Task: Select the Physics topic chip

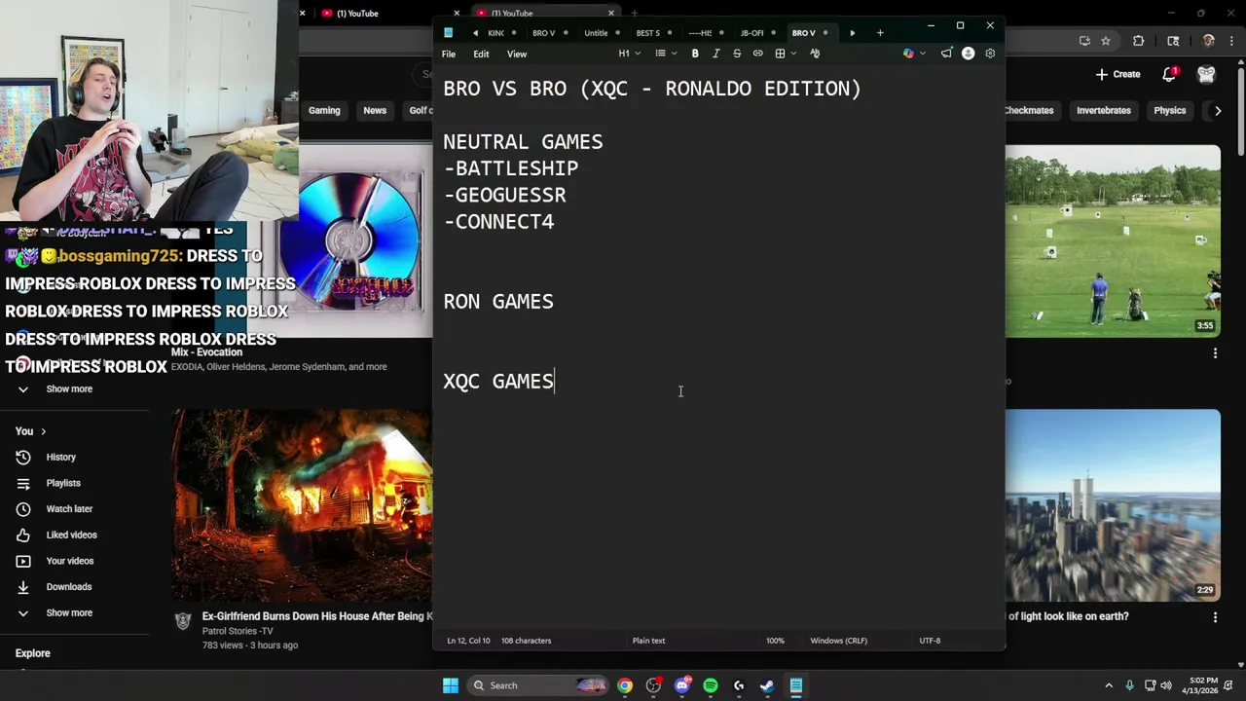Action: 1170,111
